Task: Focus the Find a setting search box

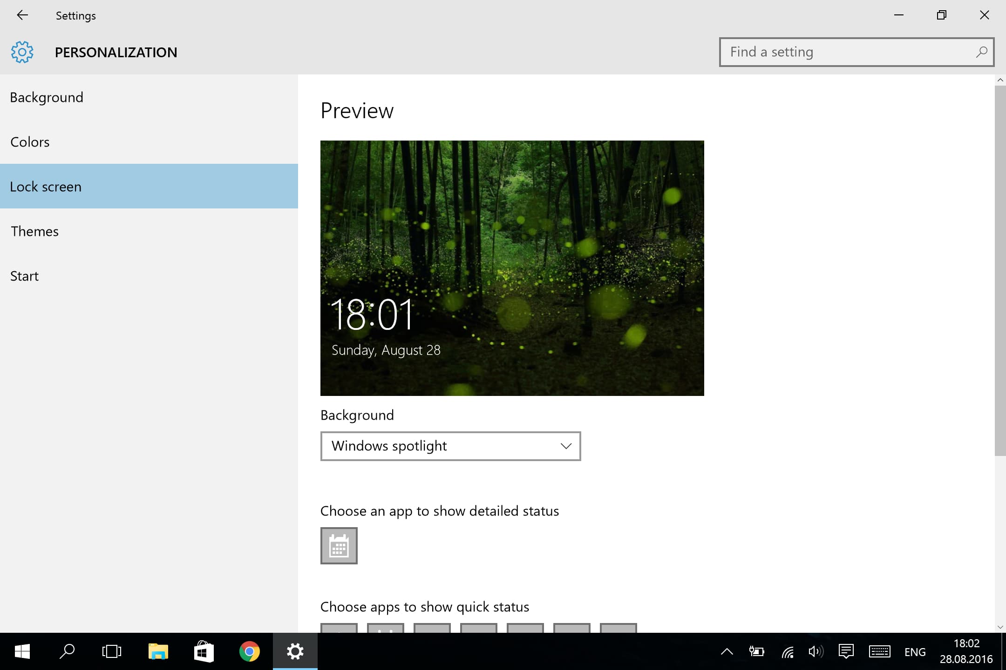Action: tap(856, 52)
